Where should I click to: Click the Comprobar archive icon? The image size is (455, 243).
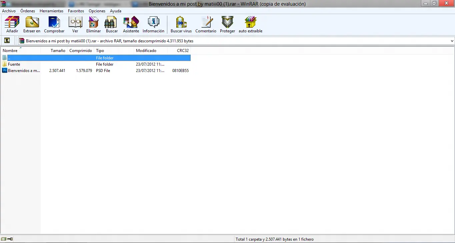[54, 22]
